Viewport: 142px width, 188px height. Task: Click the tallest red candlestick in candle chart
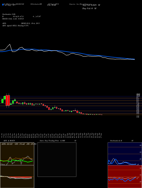(x=9, y=100)
